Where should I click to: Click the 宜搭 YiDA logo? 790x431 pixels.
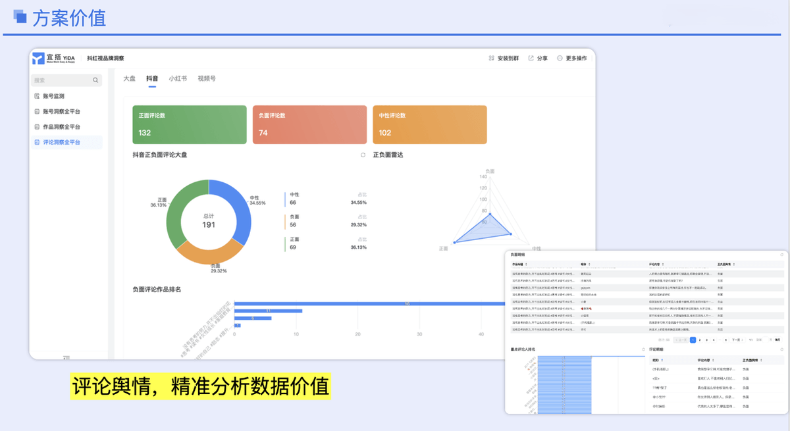53,58
